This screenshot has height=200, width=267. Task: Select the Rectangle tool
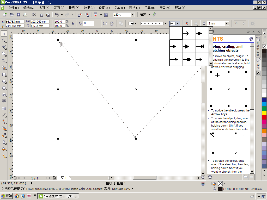click(x=4, y=75)
